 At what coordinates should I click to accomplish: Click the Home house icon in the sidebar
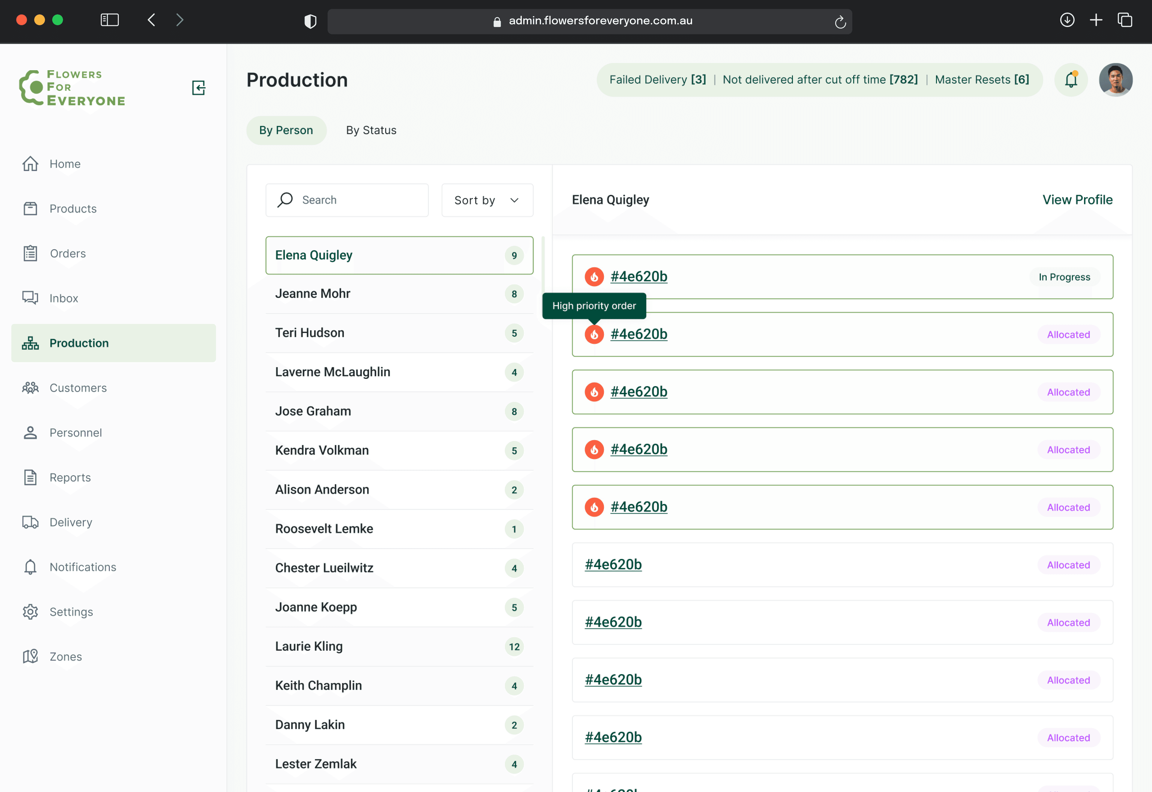tap(30, 164)
